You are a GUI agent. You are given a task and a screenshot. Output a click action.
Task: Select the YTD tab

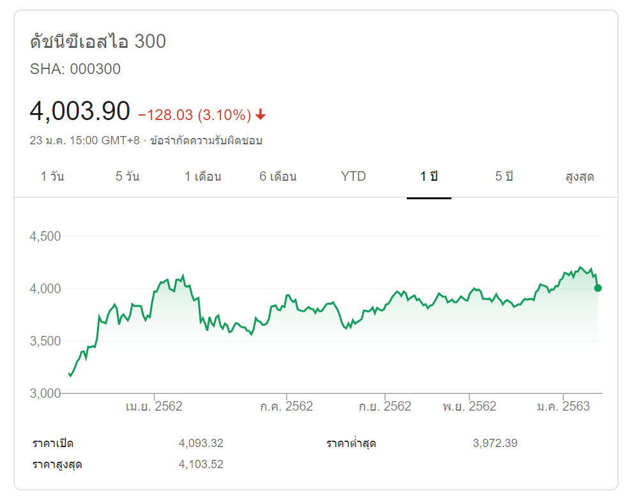[x=354, y=177]
